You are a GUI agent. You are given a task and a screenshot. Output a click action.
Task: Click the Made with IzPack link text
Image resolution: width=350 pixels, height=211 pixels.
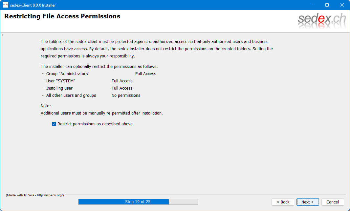(x=35, y=195)
